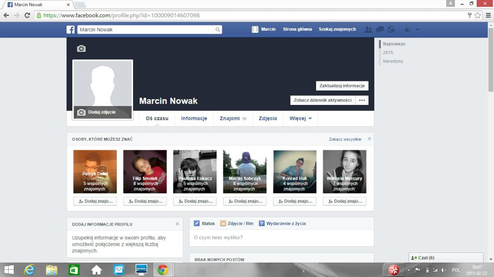The width and height of the screenshot is (494, 277).
Task: Add Filip Smolak as friend
Action: pos(145,201)
